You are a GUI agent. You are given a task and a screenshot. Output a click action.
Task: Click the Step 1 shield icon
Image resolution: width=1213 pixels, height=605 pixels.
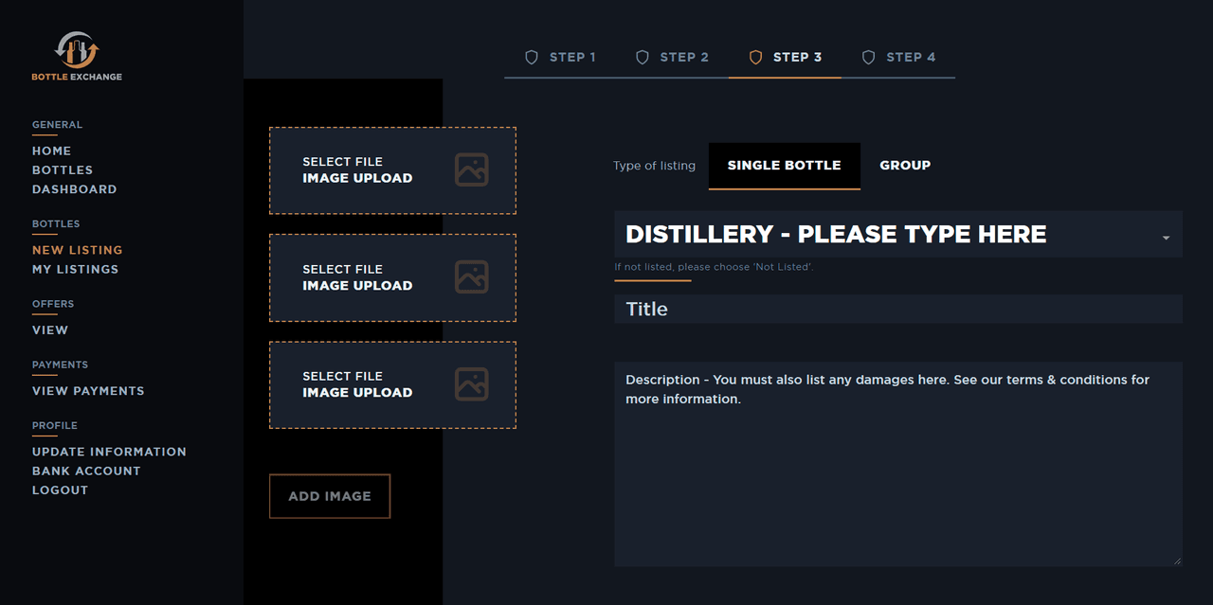point(532,58)
